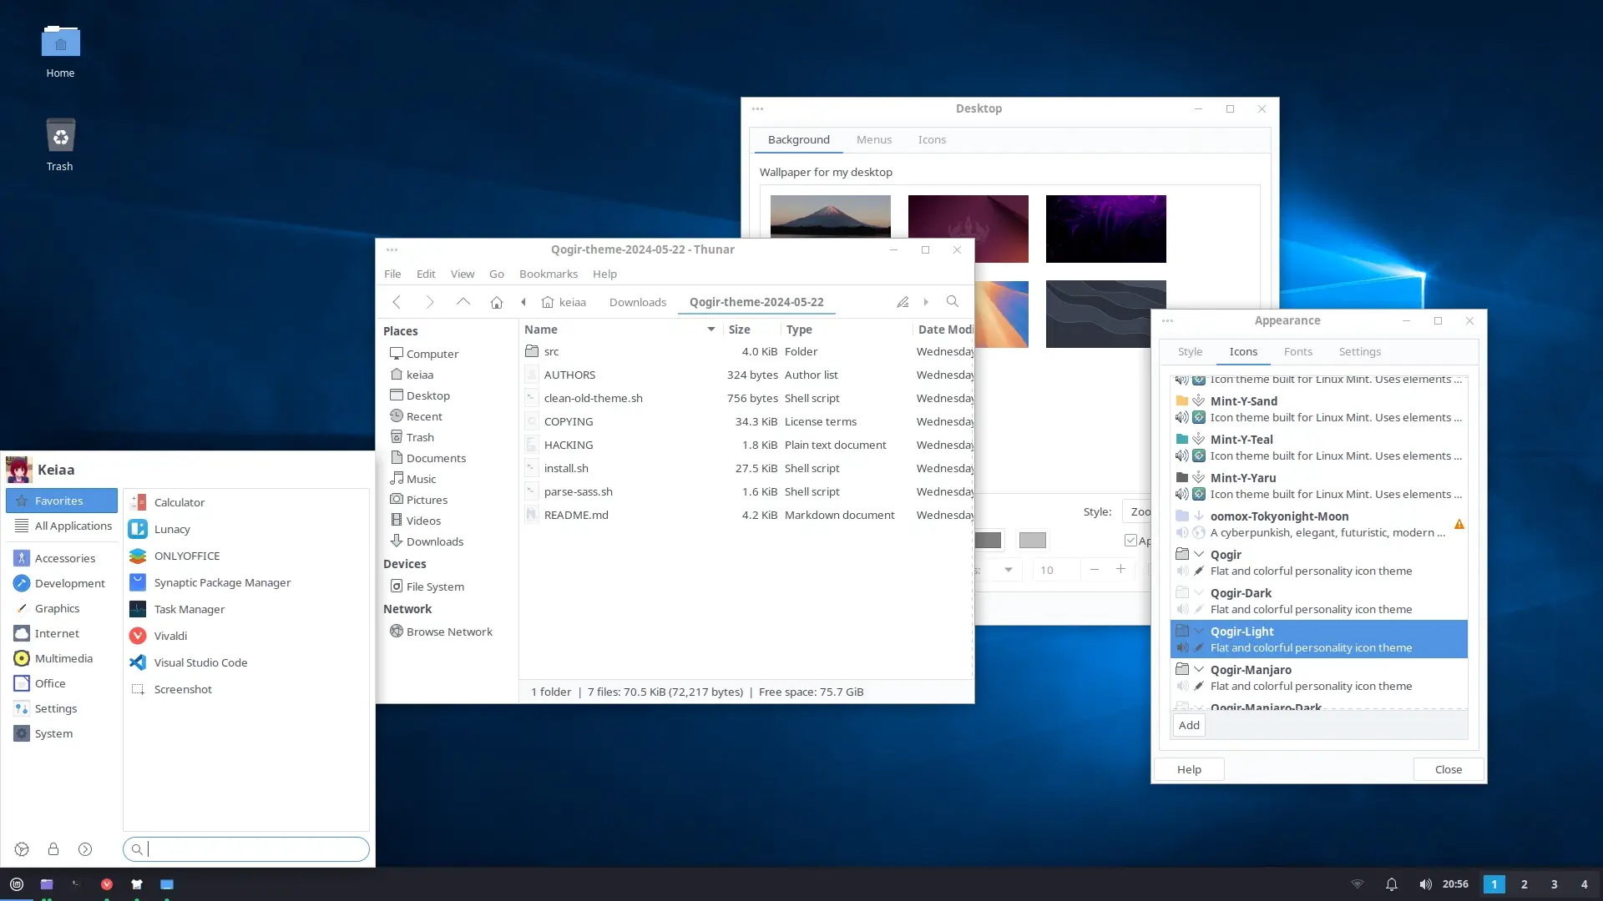Click the Name column sort arrow

coord(710,330)
